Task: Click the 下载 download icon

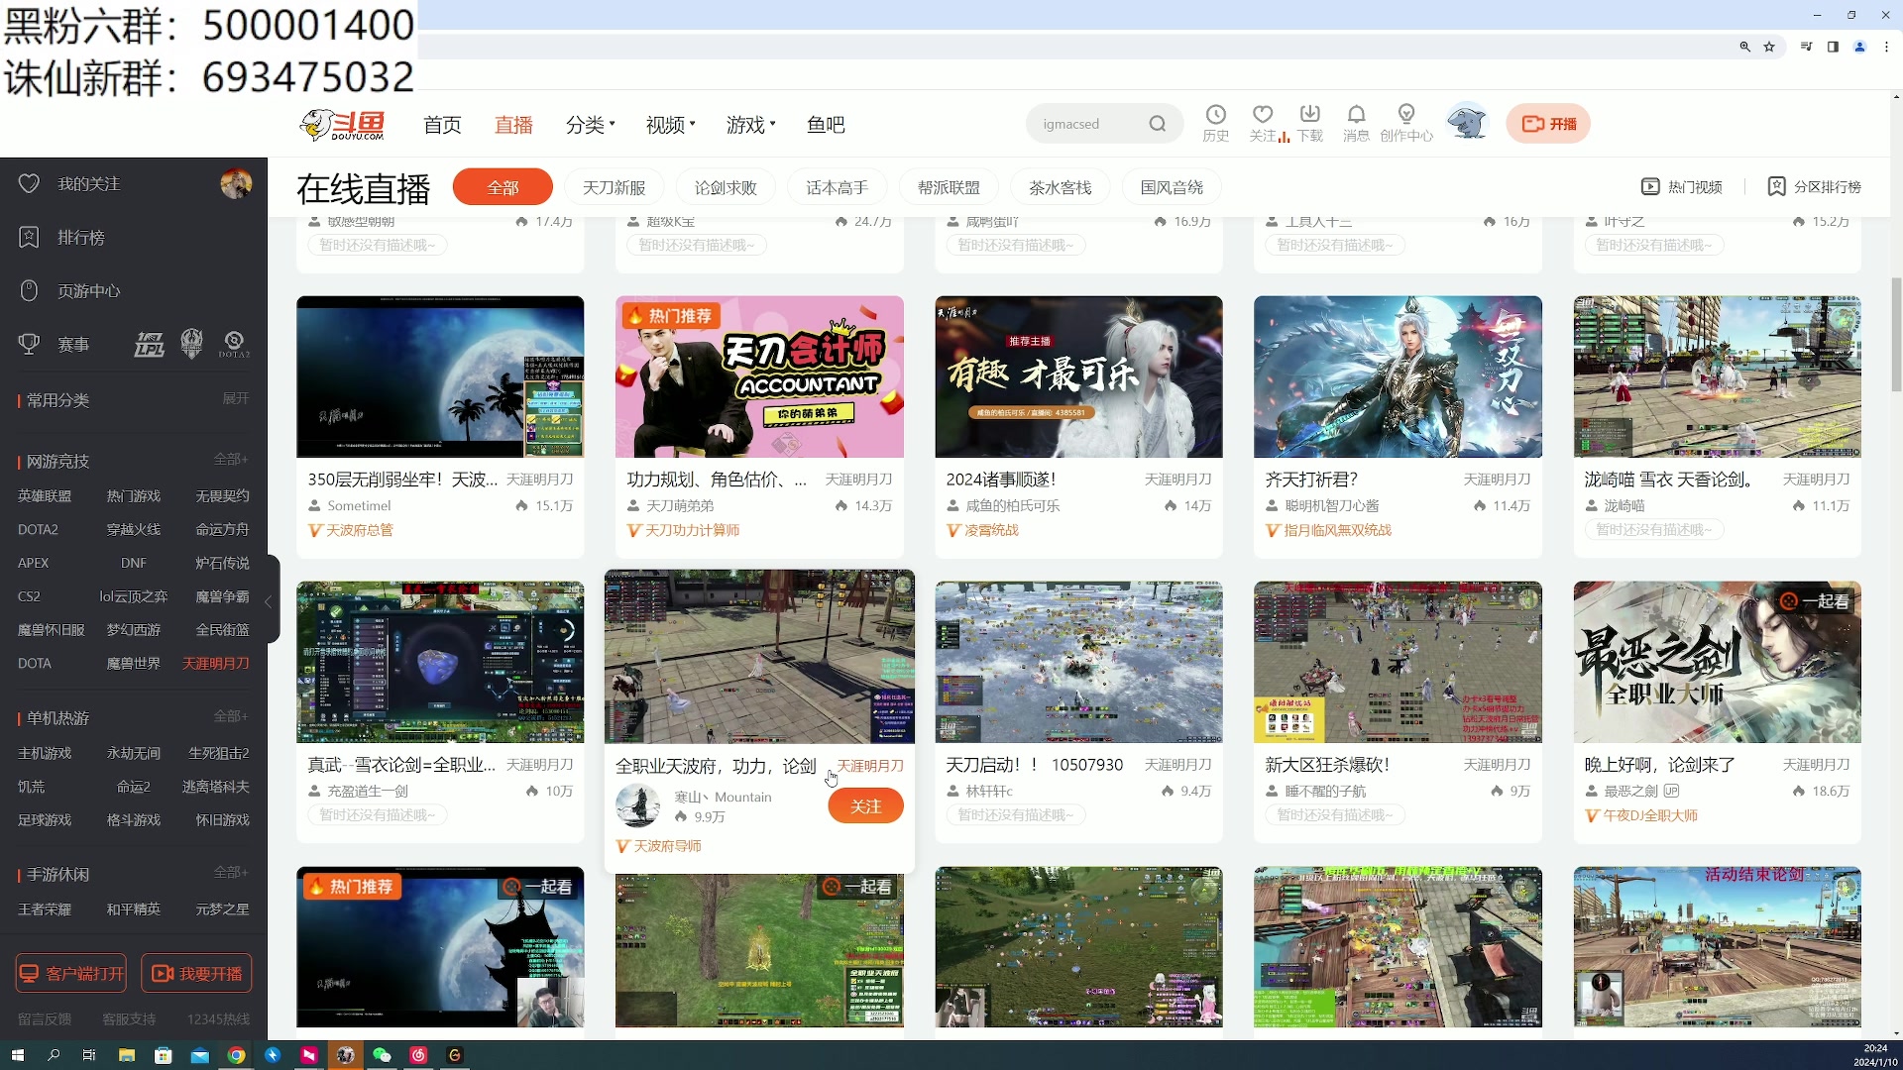Action: coord(1309,121)
